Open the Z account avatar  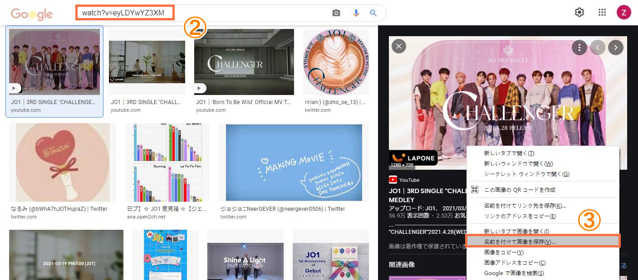624,13
